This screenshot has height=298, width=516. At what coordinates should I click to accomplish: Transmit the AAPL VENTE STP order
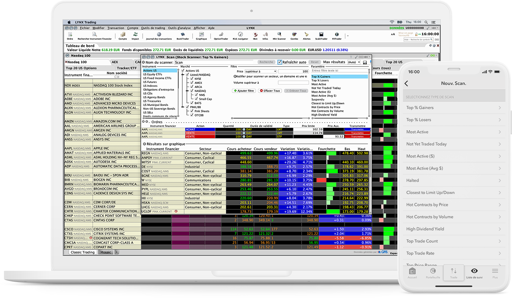point(357,137)
